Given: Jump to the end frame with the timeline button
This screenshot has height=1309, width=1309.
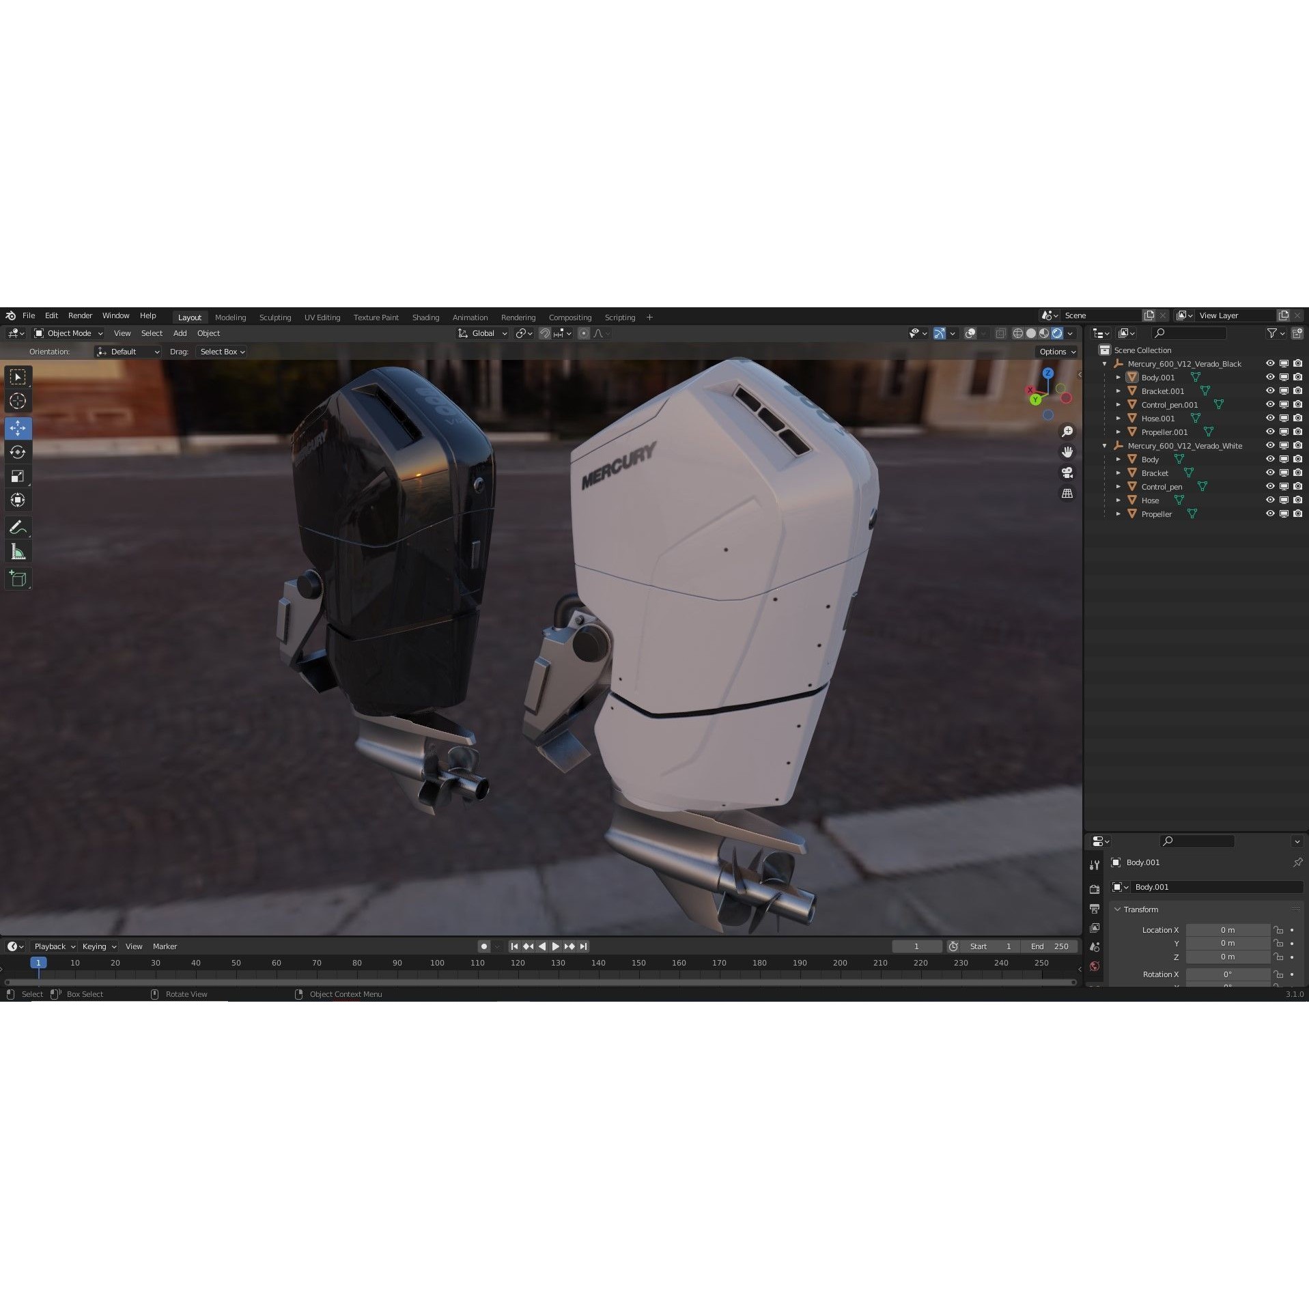Looking at the screenshot, I should [582, 946].
